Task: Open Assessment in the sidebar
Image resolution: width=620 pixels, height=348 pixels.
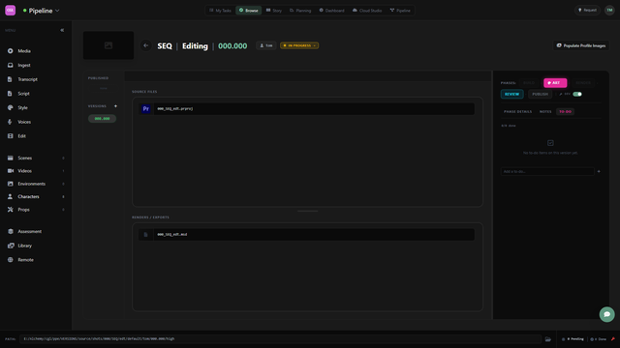Action: 29,232
